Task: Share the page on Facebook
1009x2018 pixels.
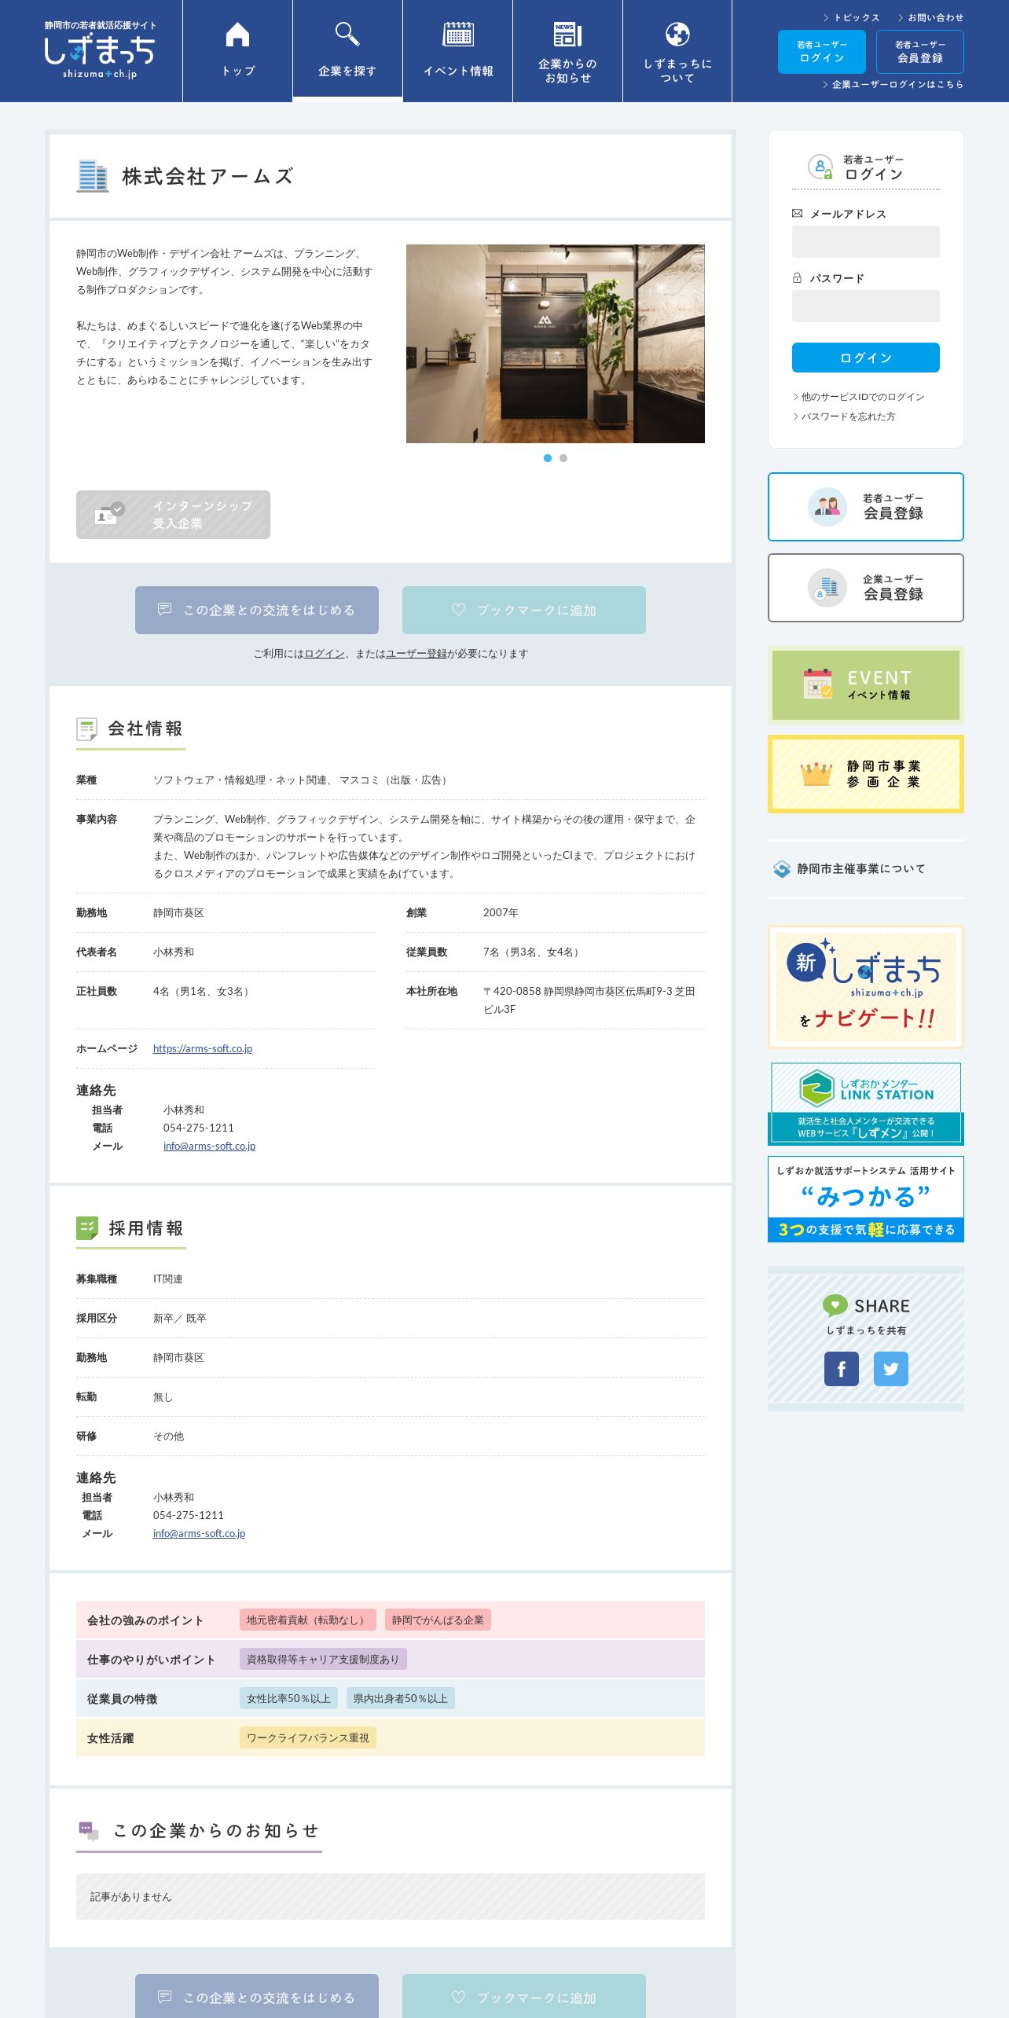Action: point(841,1369)
